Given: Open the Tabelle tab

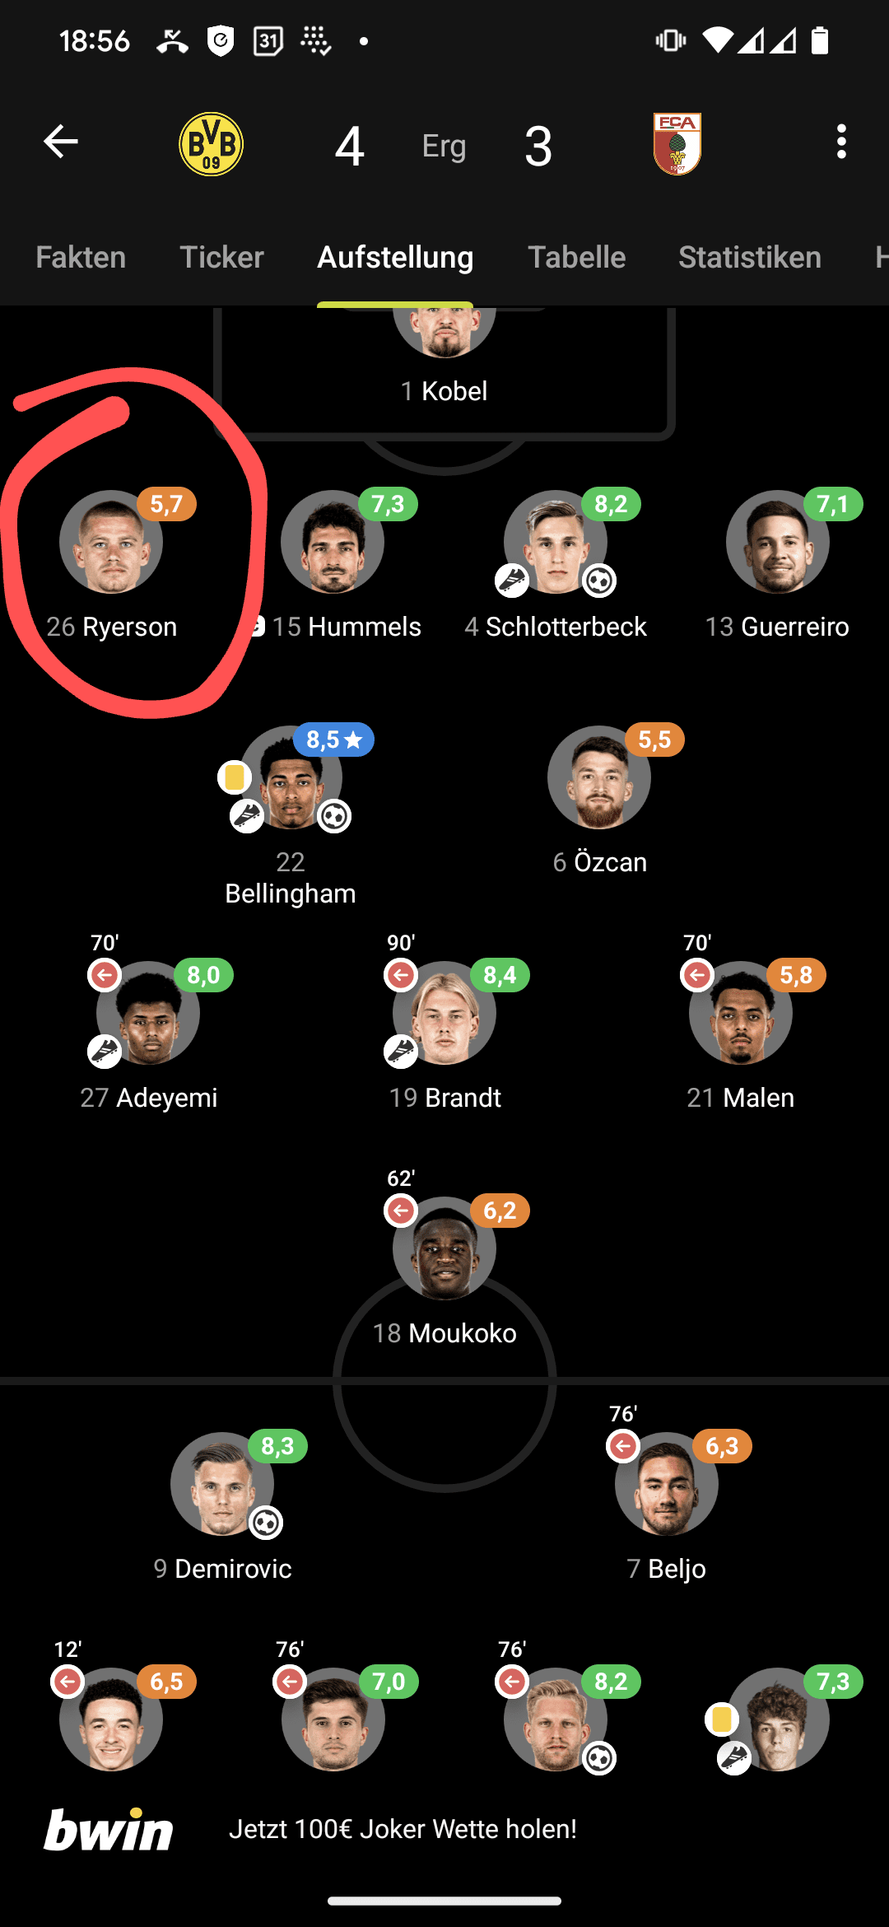Looking at the screenshot, I should pyautogui.click(x=576, y=257).
